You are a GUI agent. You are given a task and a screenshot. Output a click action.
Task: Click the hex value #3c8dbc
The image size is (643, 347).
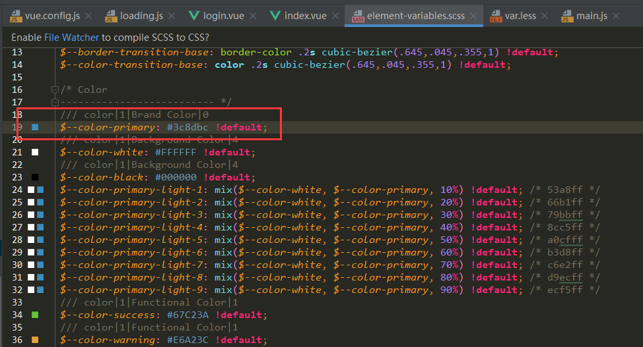pos(187,127)
